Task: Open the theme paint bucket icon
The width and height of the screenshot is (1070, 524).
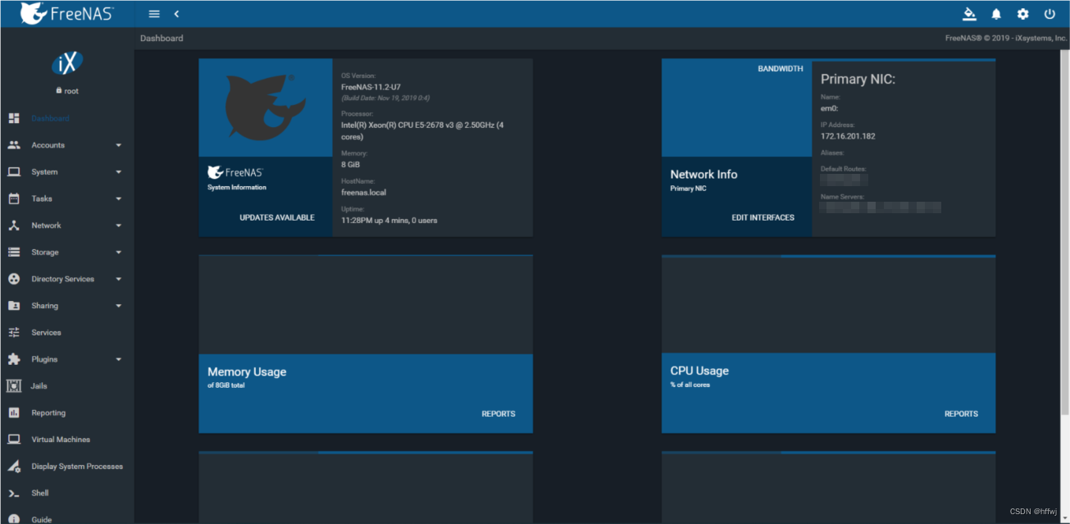Action: click(x=970, y=14)
